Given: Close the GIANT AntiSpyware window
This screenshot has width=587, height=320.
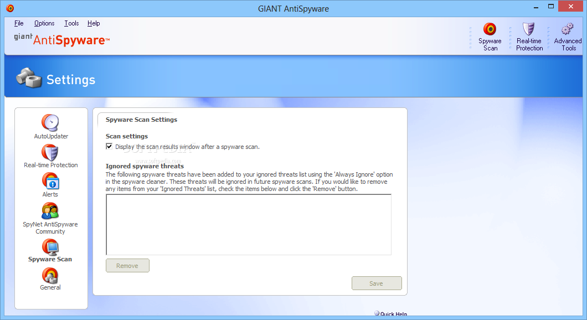Looking at the screenshot, I should (x=570, y=6).
